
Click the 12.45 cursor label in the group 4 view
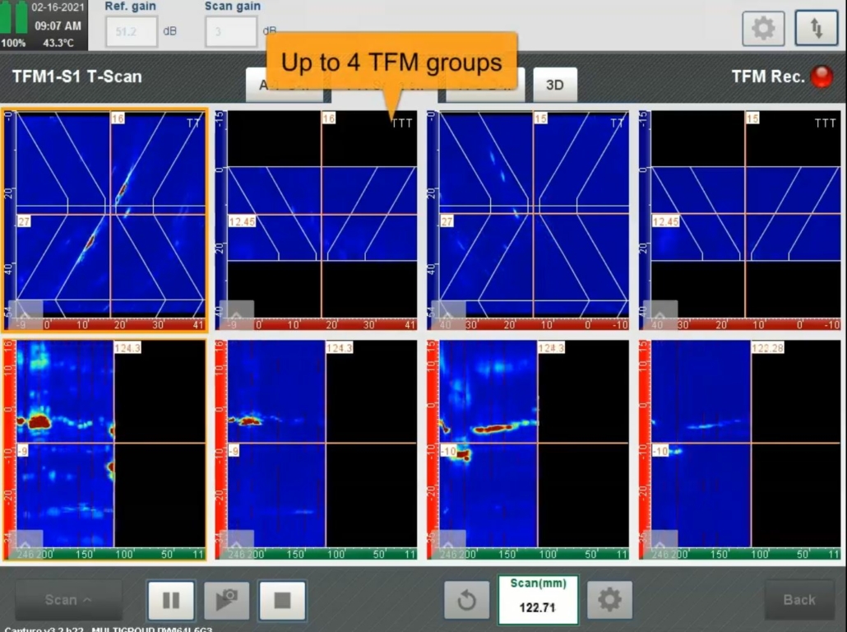point(665,221)
